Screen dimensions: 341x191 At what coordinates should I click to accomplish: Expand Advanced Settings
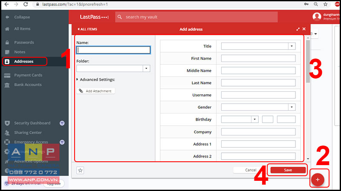(95, 79)
